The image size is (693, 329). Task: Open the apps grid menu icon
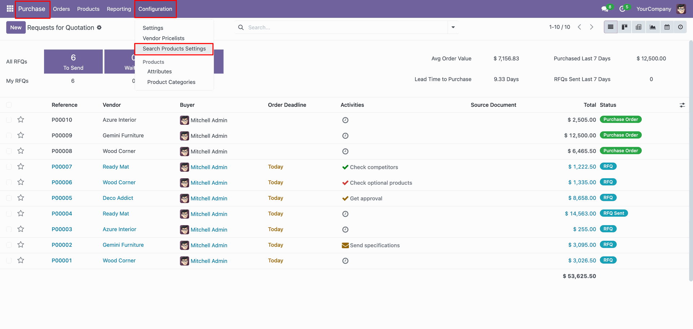[10, 9]
